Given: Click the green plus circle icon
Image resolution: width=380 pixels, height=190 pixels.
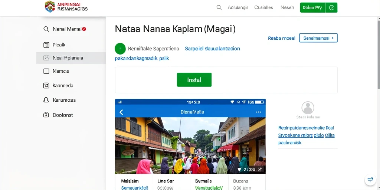Looking at the screenshot, I should (x=120, y=49).
